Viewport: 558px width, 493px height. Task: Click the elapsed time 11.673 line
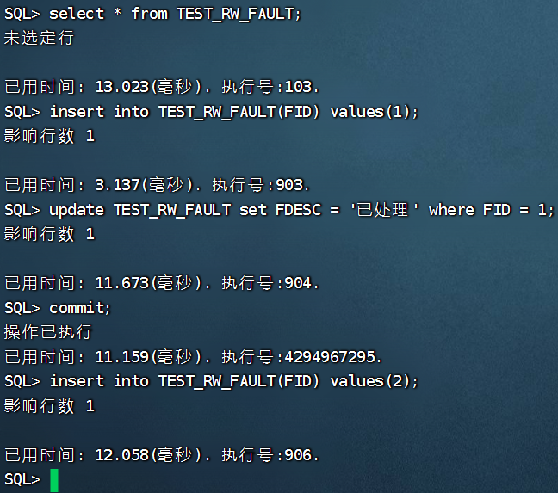(162, 283)
